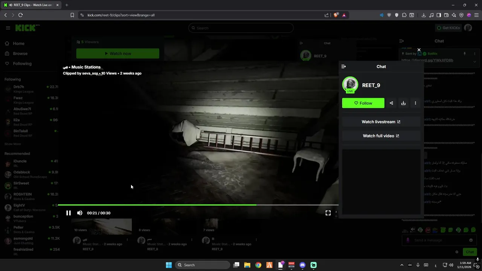The width and height of the screenshot is (482, 271).
Task: Open browser extensions puzzle icon
Action: click(404, 15)
